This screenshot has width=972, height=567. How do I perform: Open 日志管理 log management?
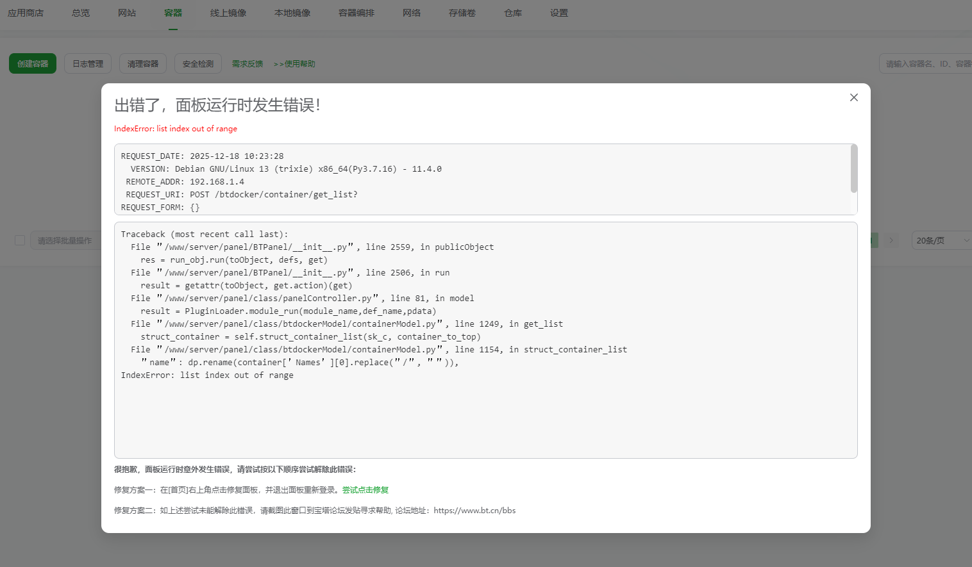point(87,63)
